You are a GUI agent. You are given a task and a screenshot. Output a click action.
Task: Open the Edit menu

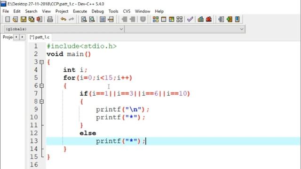17,11
